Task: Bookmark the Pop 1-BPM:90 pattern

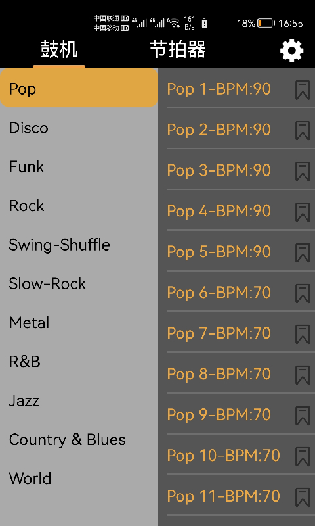Action: pyautogui.click(x=303, y=90)
